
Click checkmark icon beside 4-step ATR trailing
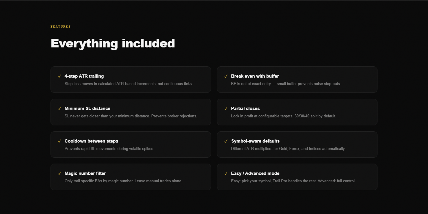coord(59,76)
